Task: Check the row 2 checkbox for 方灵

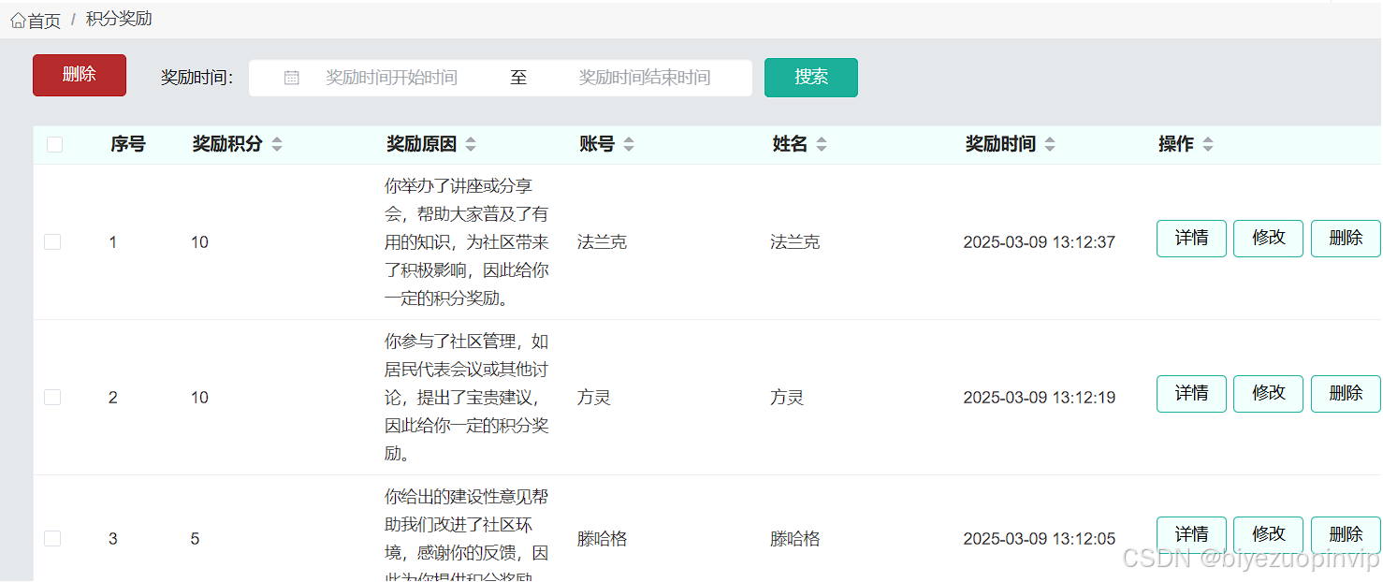Action: click(x=52, y=398)
